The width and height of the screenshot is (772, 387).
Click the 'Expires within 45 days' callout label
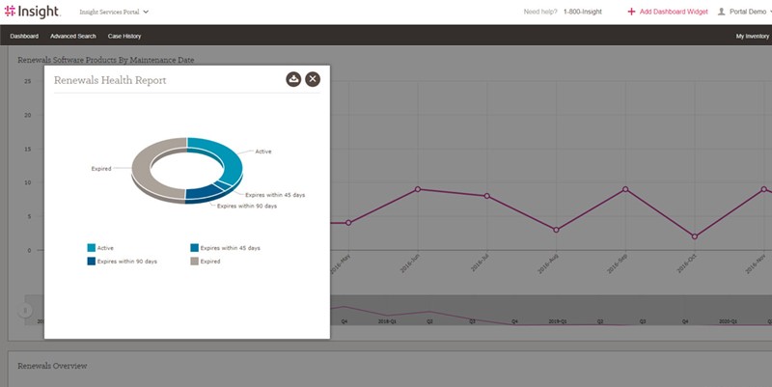pos(275,195)
